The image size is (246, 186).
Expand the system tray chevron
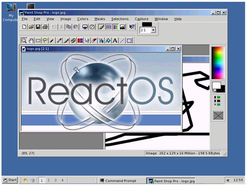coord(228,180)
